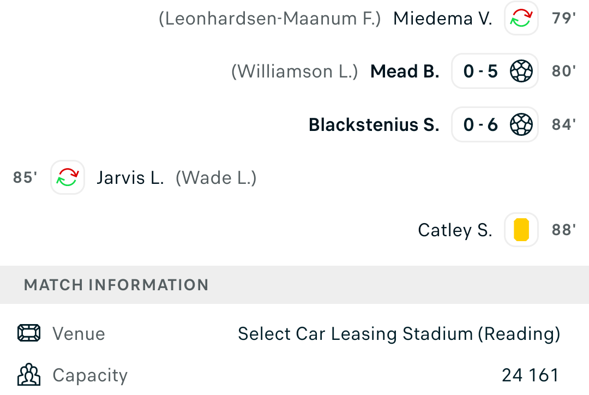589x395 pixels.
Task: Click the football icon beside 0 - 6
Action: [x=521, y=124]
